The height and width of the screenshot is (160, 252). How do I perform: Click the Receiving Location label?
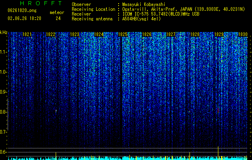pos(93,9)
